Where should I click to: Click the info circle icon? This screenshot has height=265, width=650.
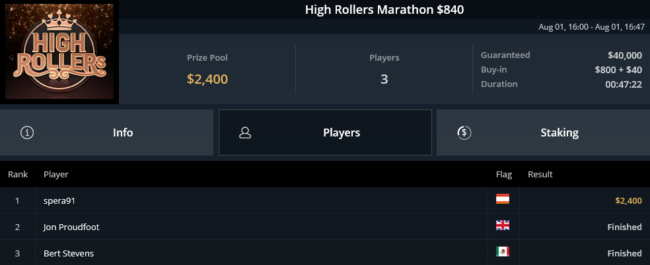[x=27, y=132]
